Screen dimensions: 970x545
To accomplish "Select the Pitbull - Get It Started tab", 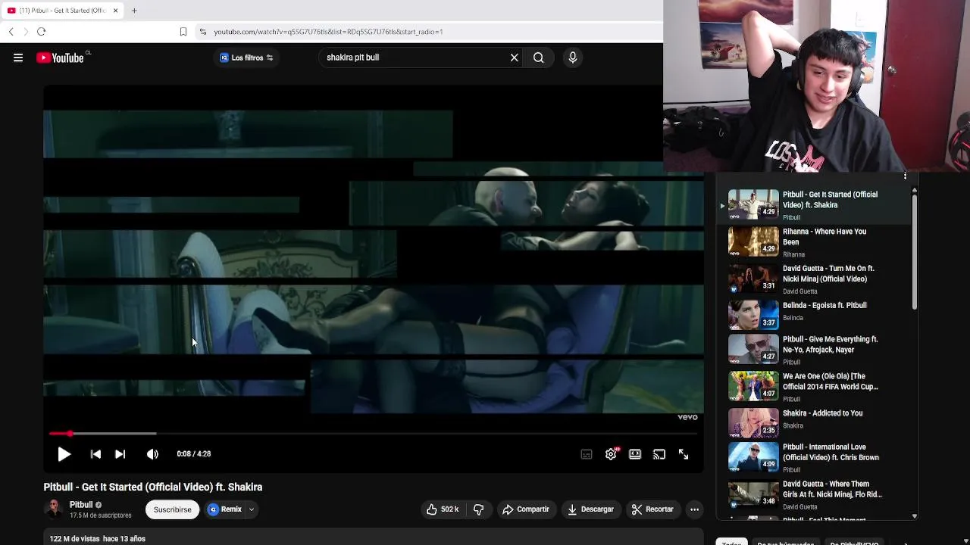I will pos(62,11).
